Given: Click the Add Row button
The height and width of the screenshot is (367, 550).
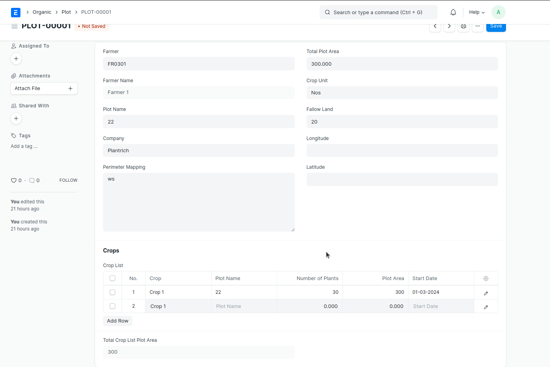Looking at the screenshot, I should point(118,321).
